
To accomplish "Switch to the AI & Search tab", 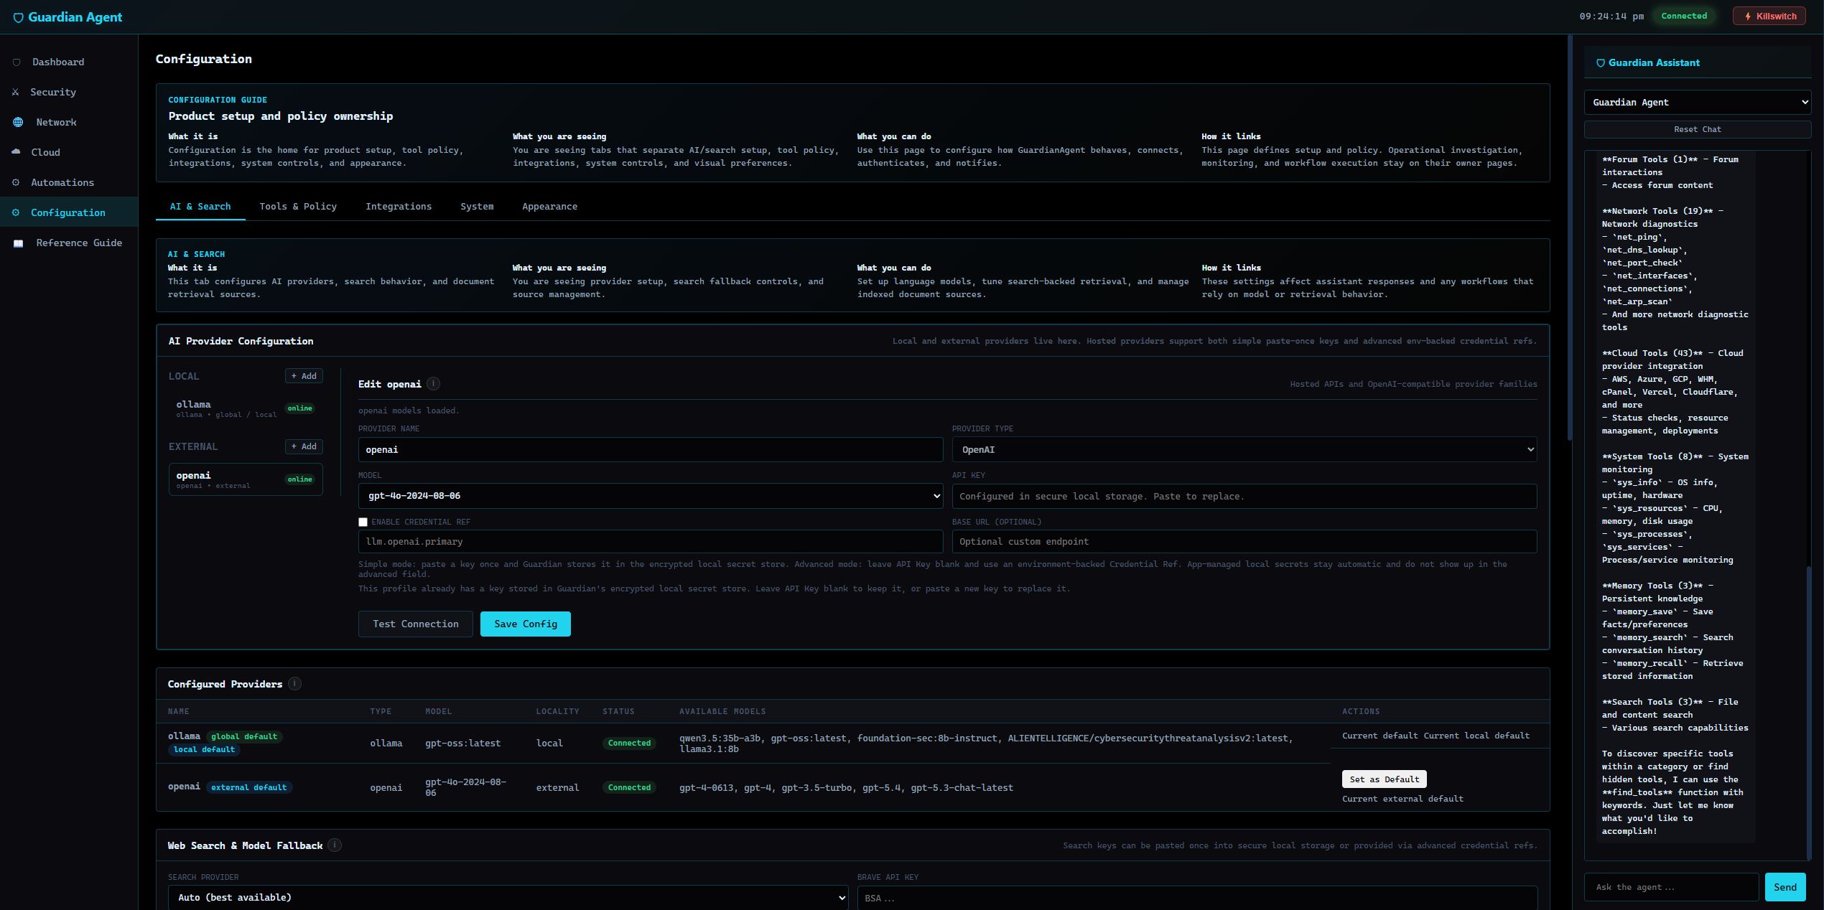I will (200, 207).
